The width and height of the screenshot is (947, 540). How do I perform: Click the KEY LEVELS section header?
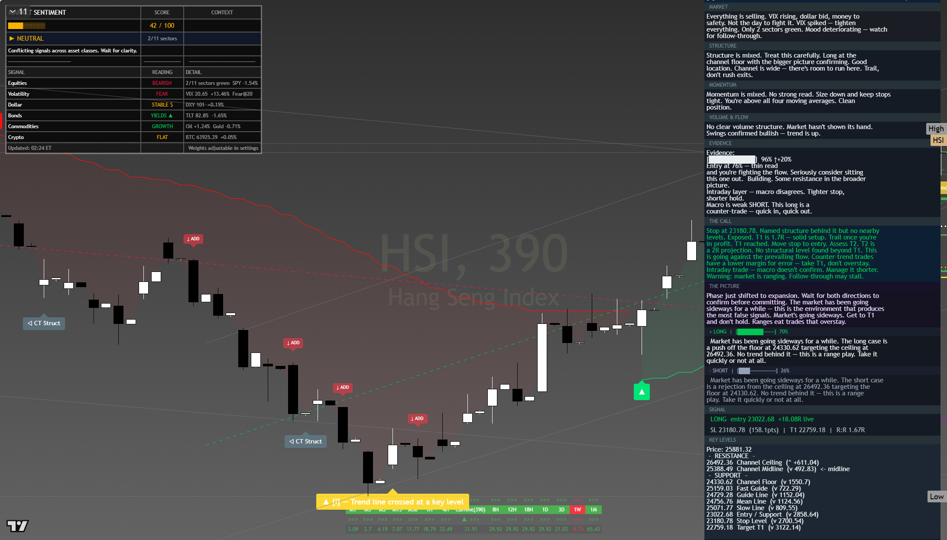click(x=822, y=440)
